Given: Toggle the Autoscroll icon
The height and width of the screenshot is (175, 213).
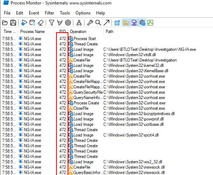Looking at the screenshot, I should click(x=33, y=23).
